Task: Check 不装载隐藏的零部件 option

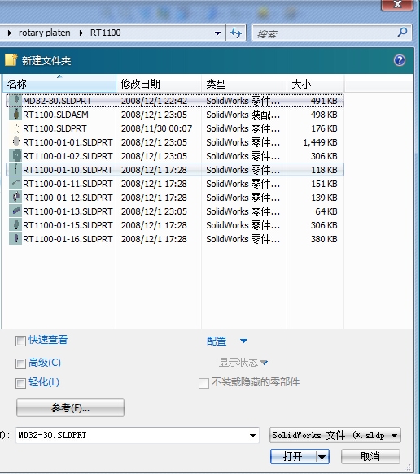Action: [203, 383]
